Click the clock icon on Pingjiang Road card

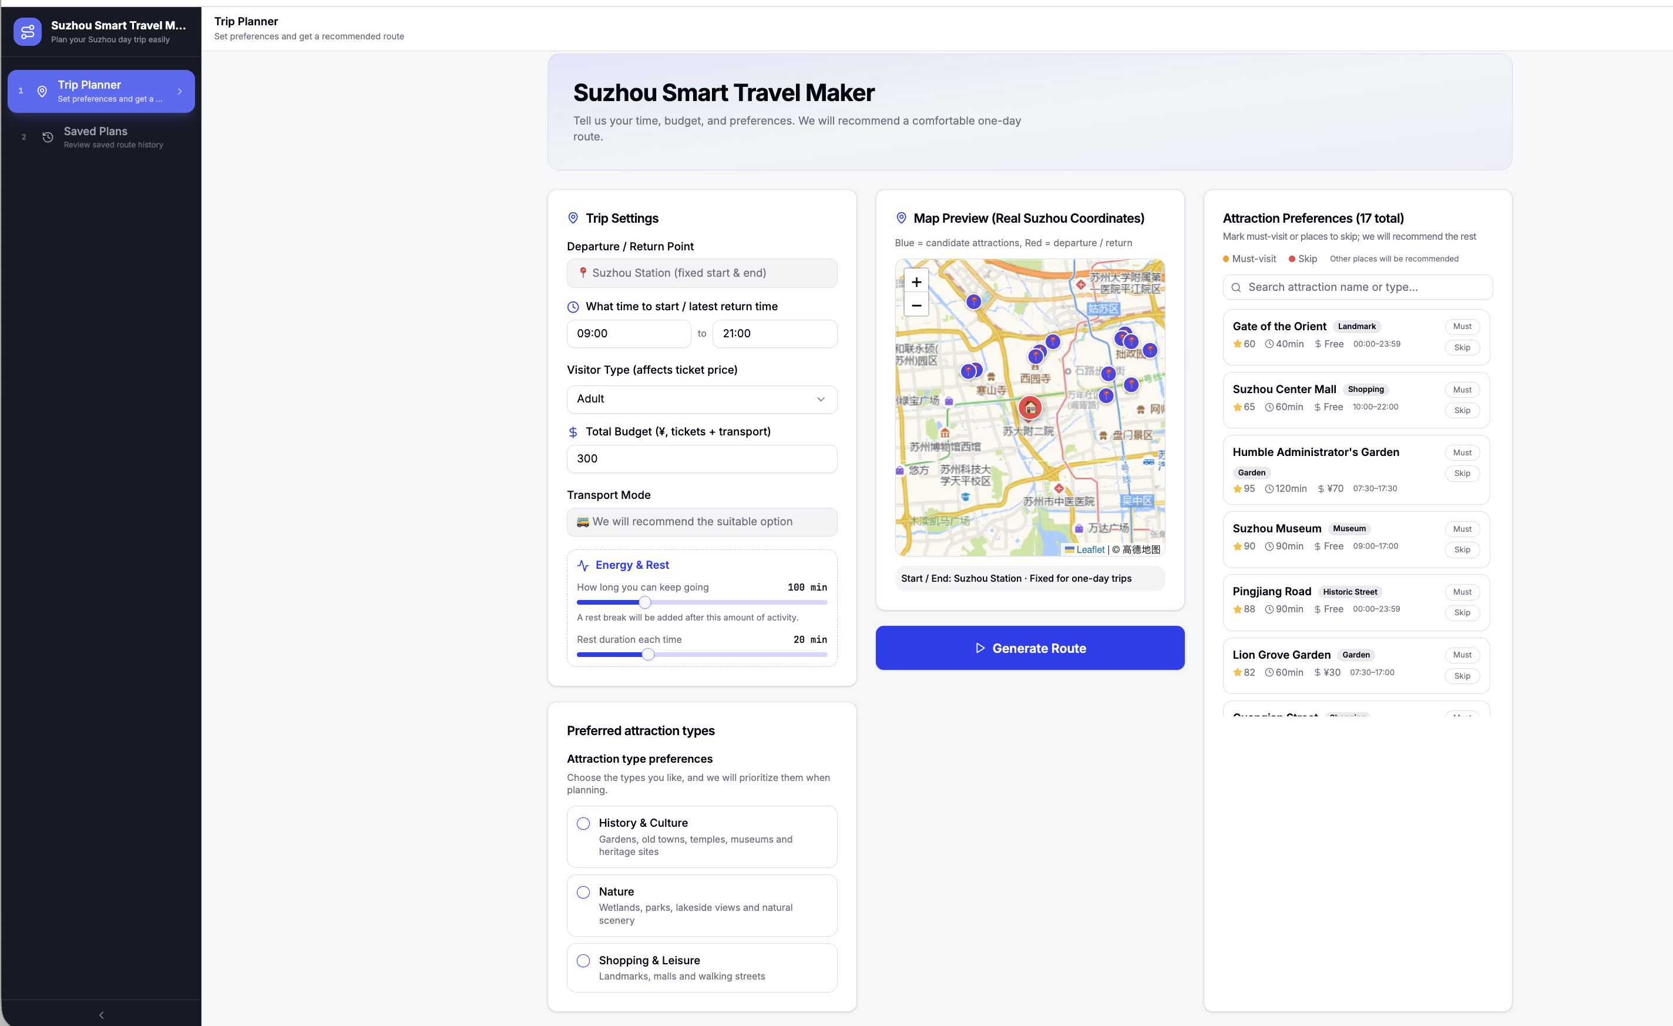click(1269, 609)
